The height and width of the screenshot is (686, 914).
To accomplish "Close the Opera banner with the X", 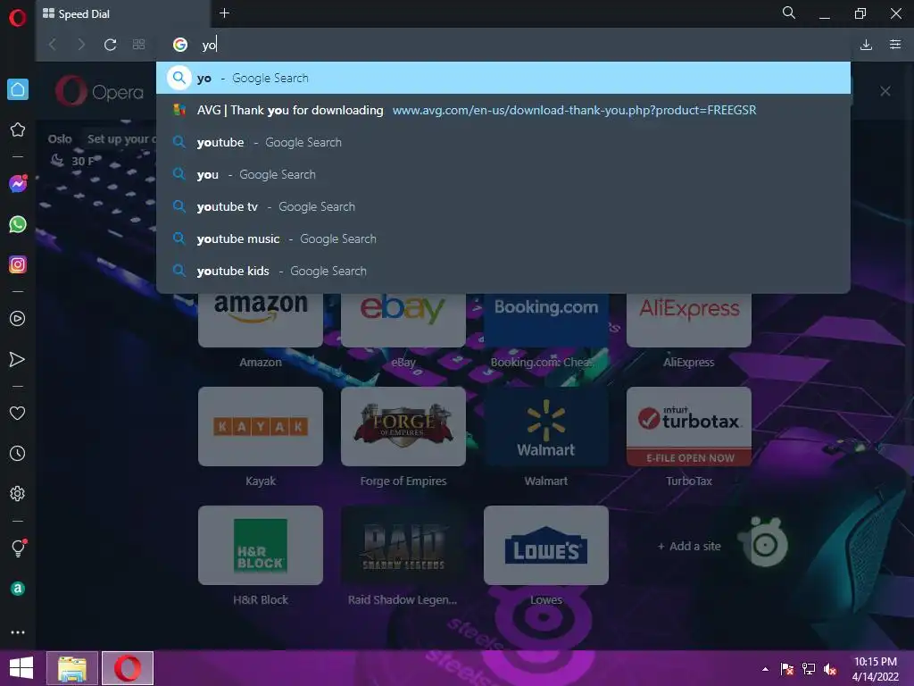I will click(885, 91).
